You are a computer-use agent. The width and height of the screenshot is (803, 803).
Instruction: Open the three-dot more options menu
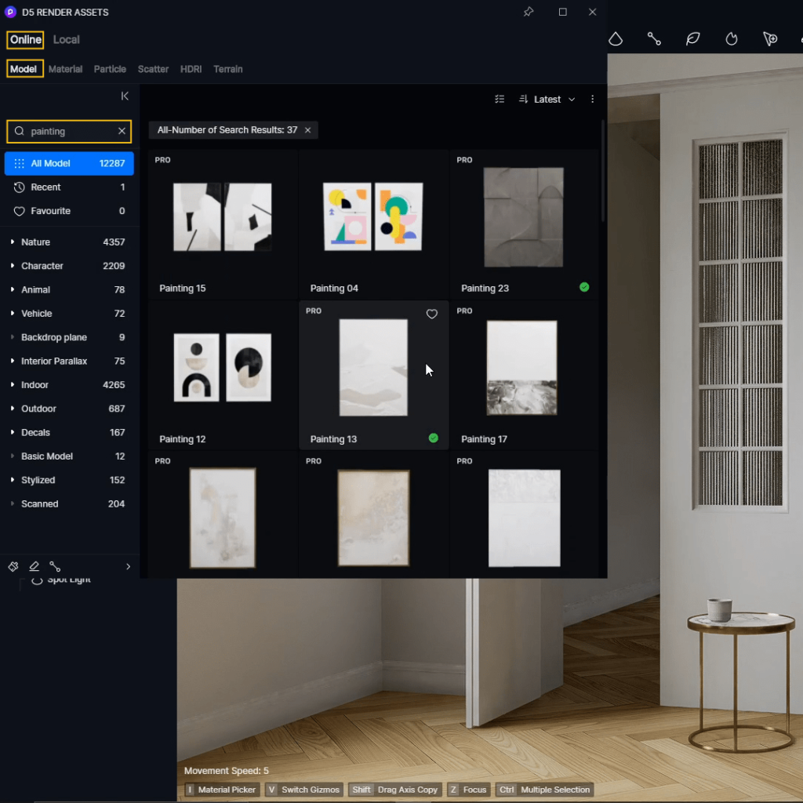coord(593,100)
